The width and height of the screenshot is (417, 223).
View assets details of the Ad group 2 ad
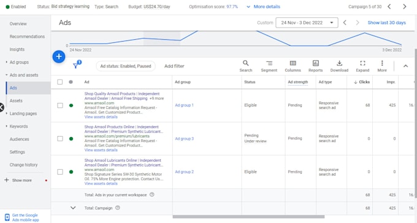[101, 183]
